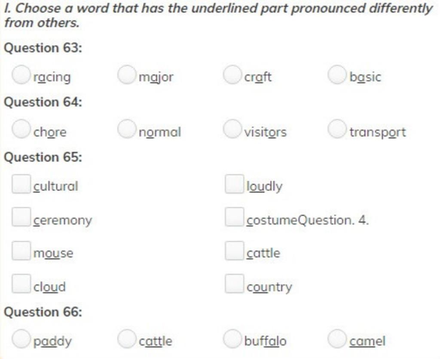Pick 'basic' radio option

337,75
